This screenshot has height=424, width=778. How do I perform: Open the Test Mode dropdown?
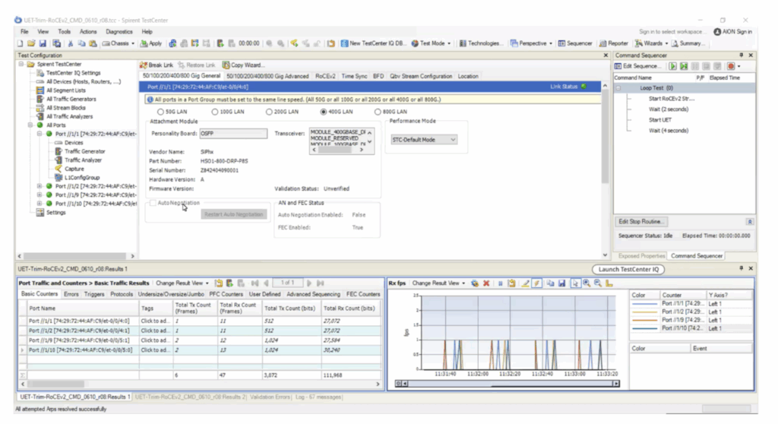point(432,43)
